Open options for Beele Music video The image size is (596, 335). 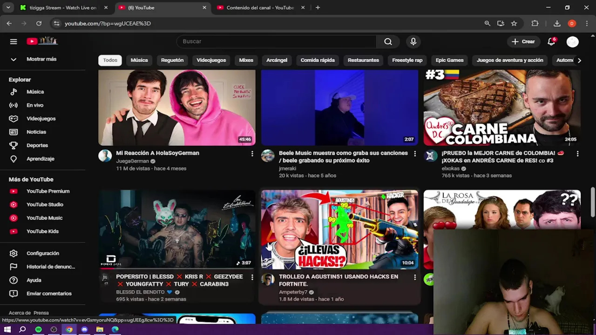(415, 154)
